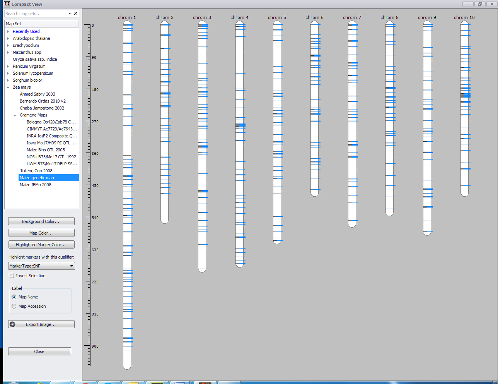Click the chrom 3 map bar
The image size is (498, 384).
[202, 147]
